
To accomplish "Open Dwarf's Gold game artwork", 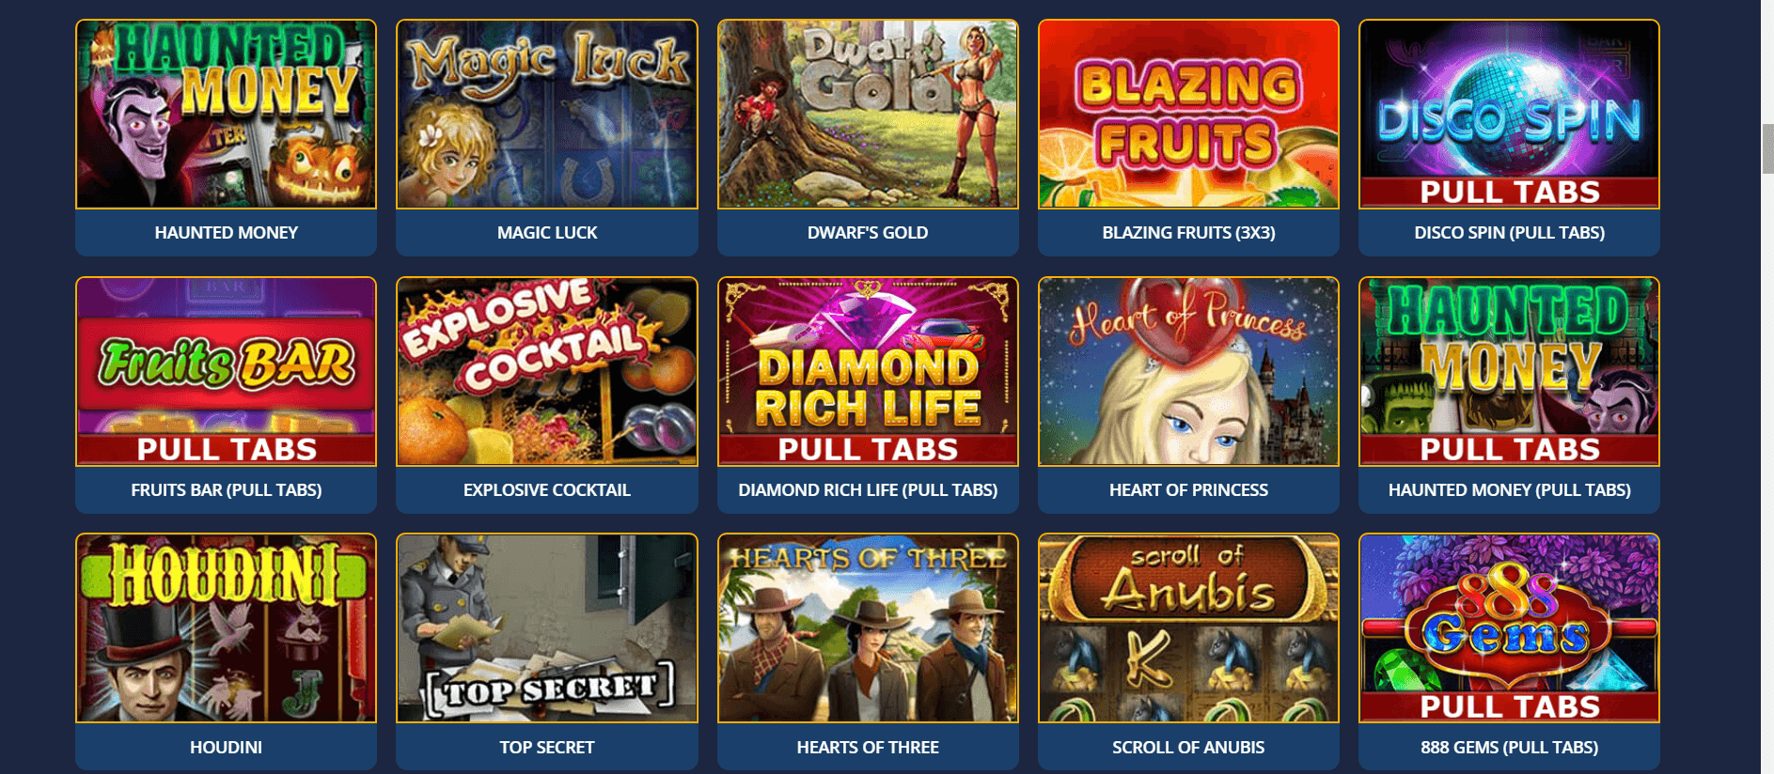I will [x=868, y=114].
